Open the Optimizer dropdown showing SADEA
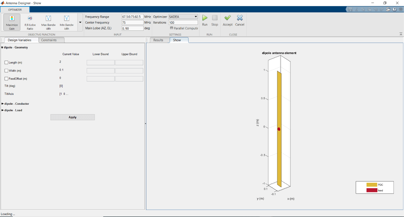Viewport: 404px width, 217px height. point(196,16)
